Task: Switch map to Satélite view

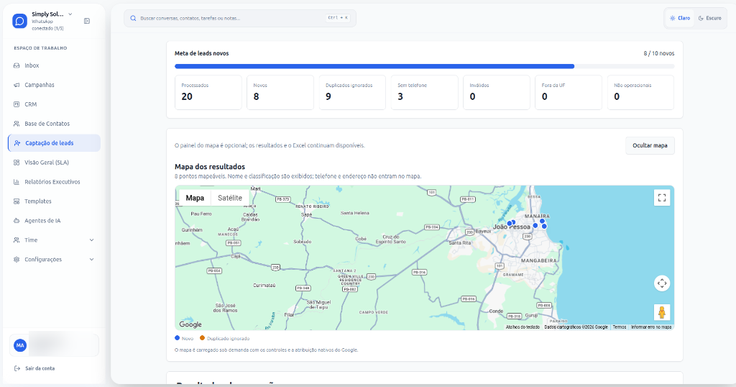Action: coord(230,198)
